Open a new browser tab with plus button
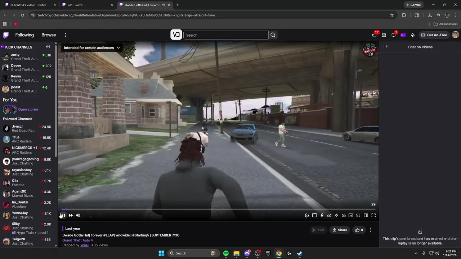The width and height of the screenshot is (461, 259). point(178,5)
